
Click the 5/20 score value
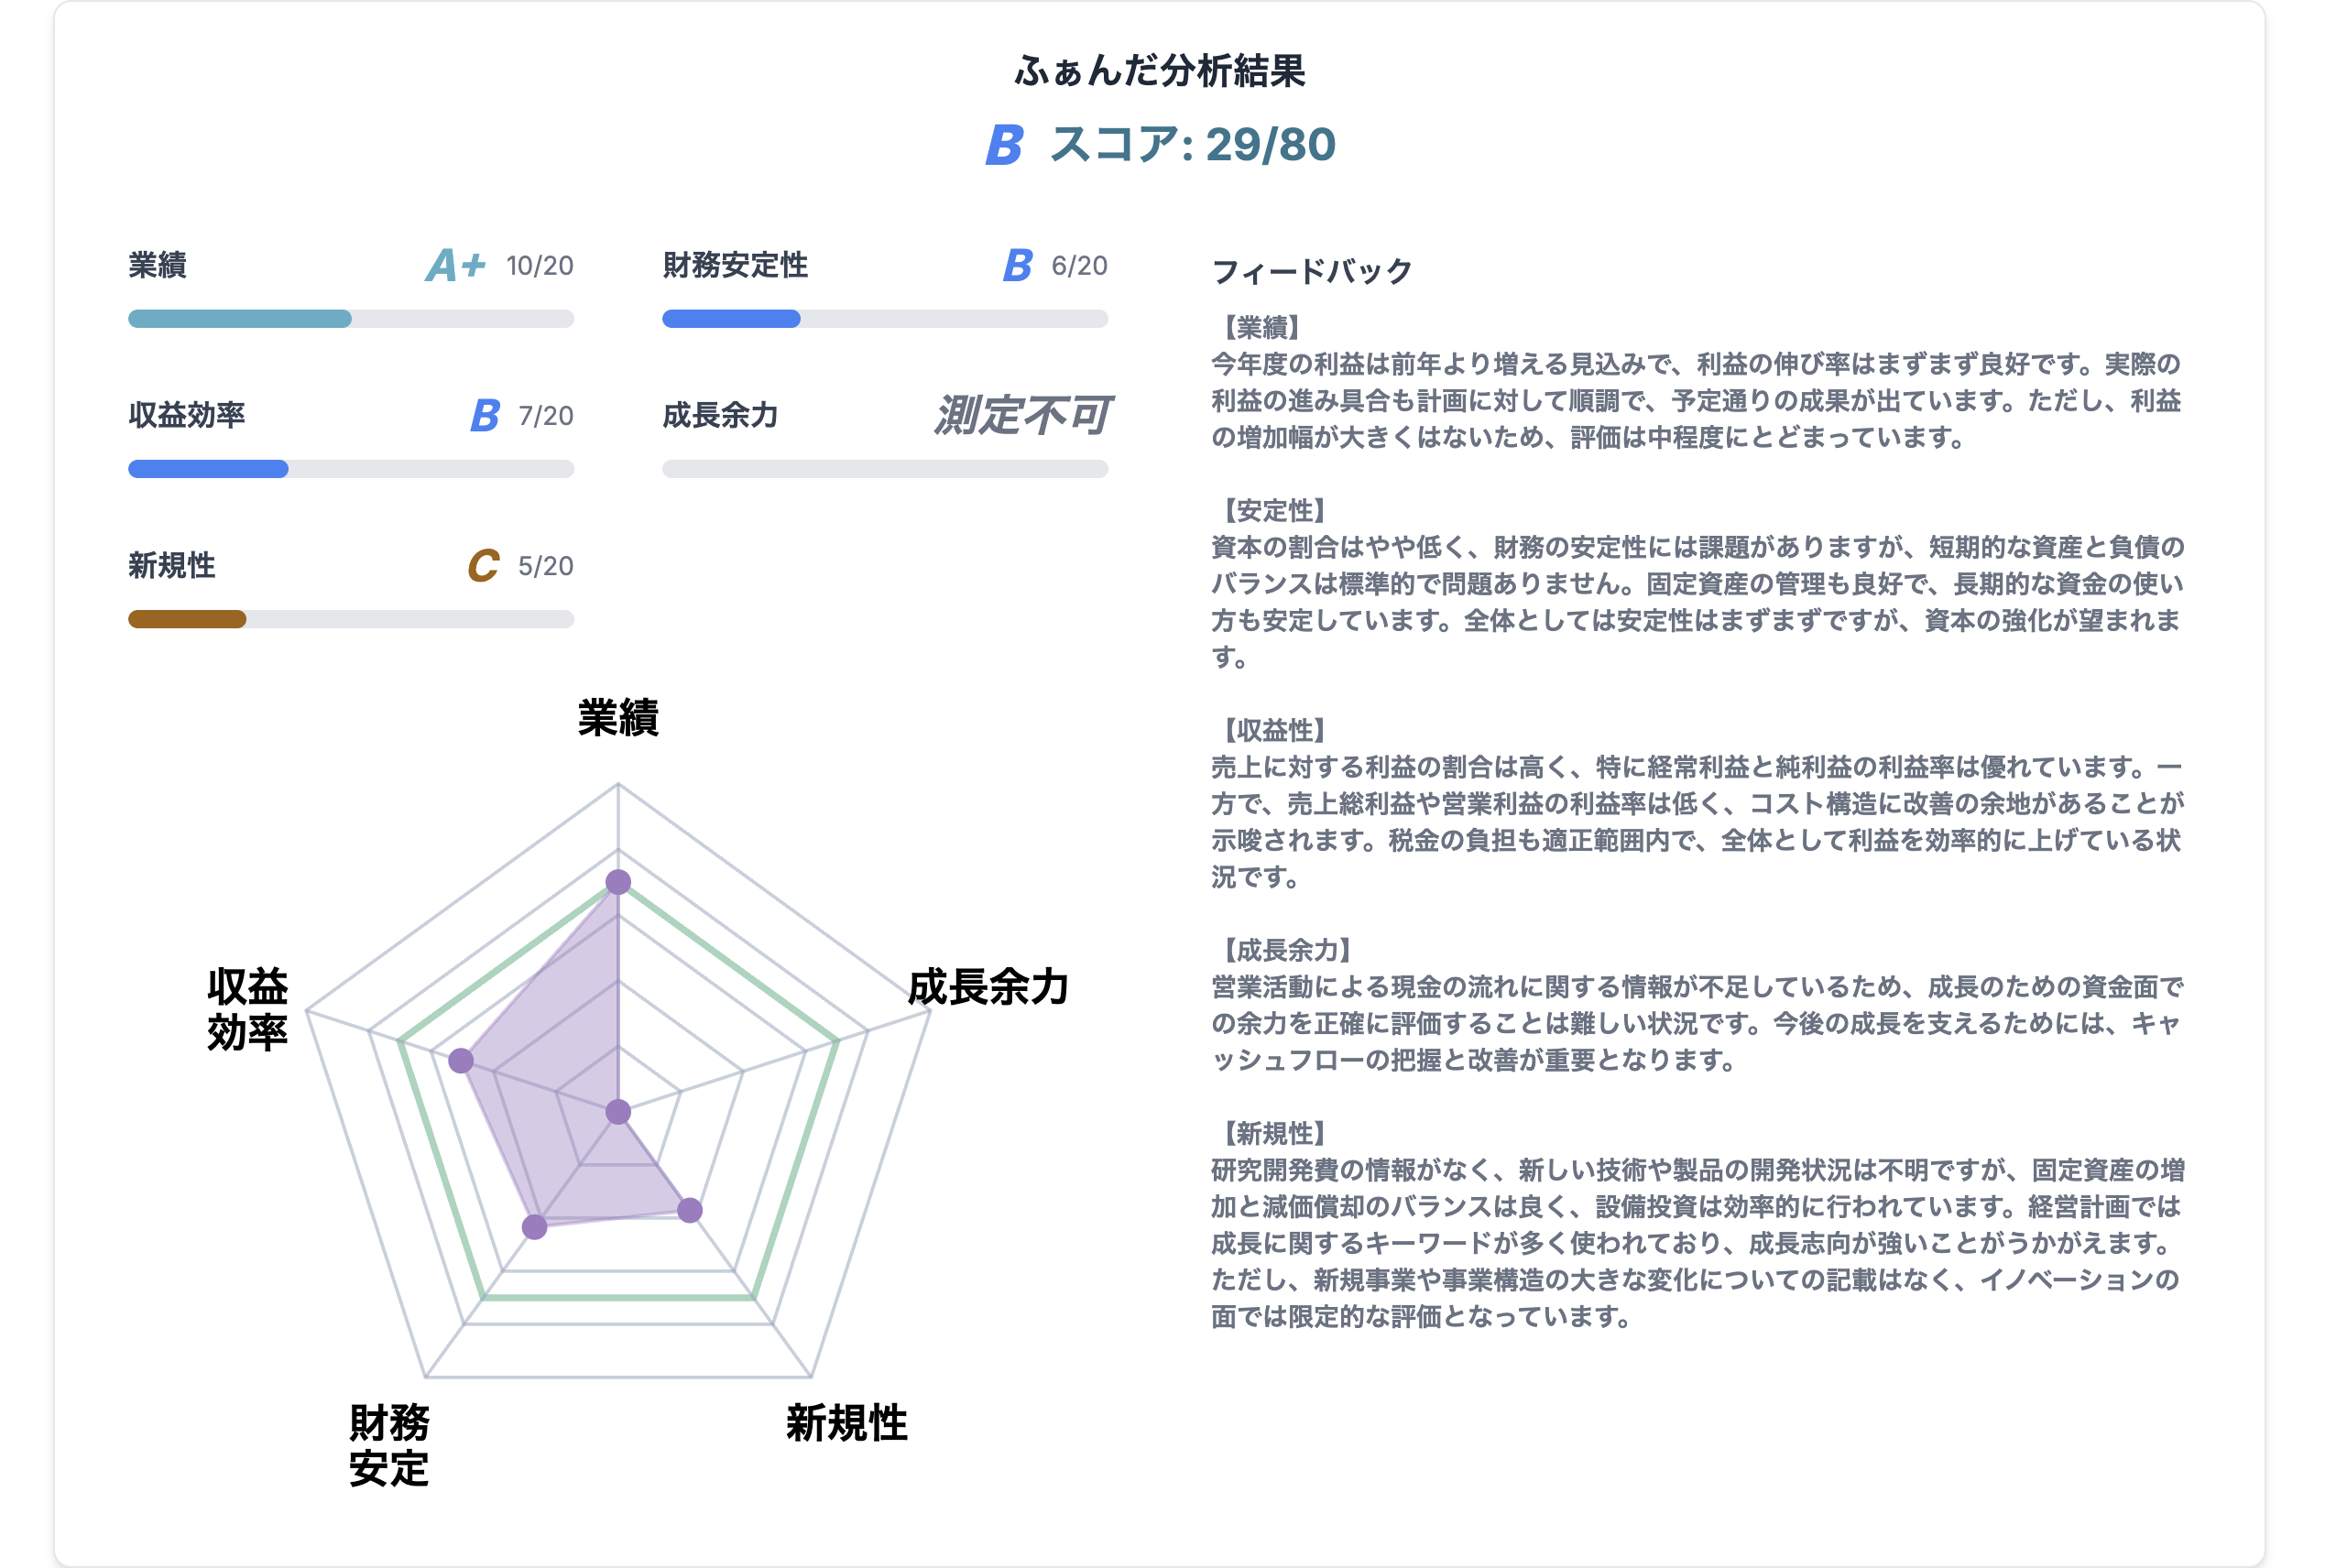546,566
